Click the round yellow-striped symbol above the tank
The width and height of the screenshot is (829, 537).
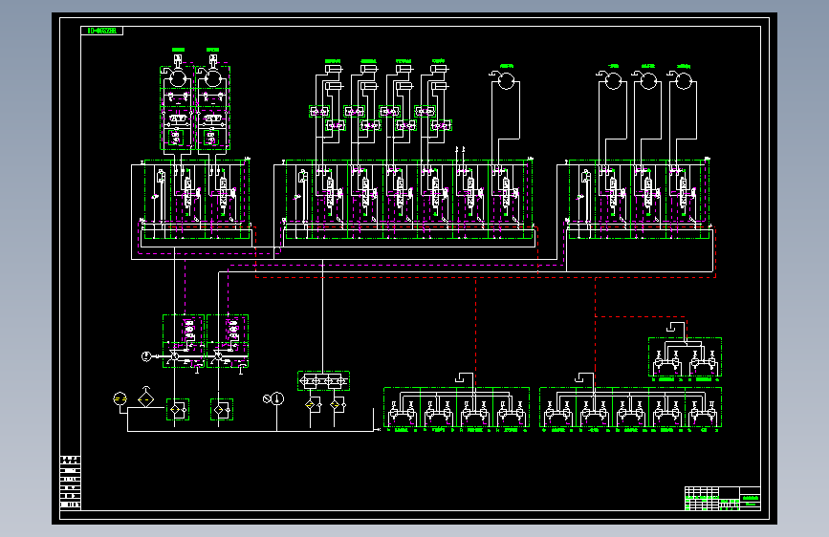(120, 398)
